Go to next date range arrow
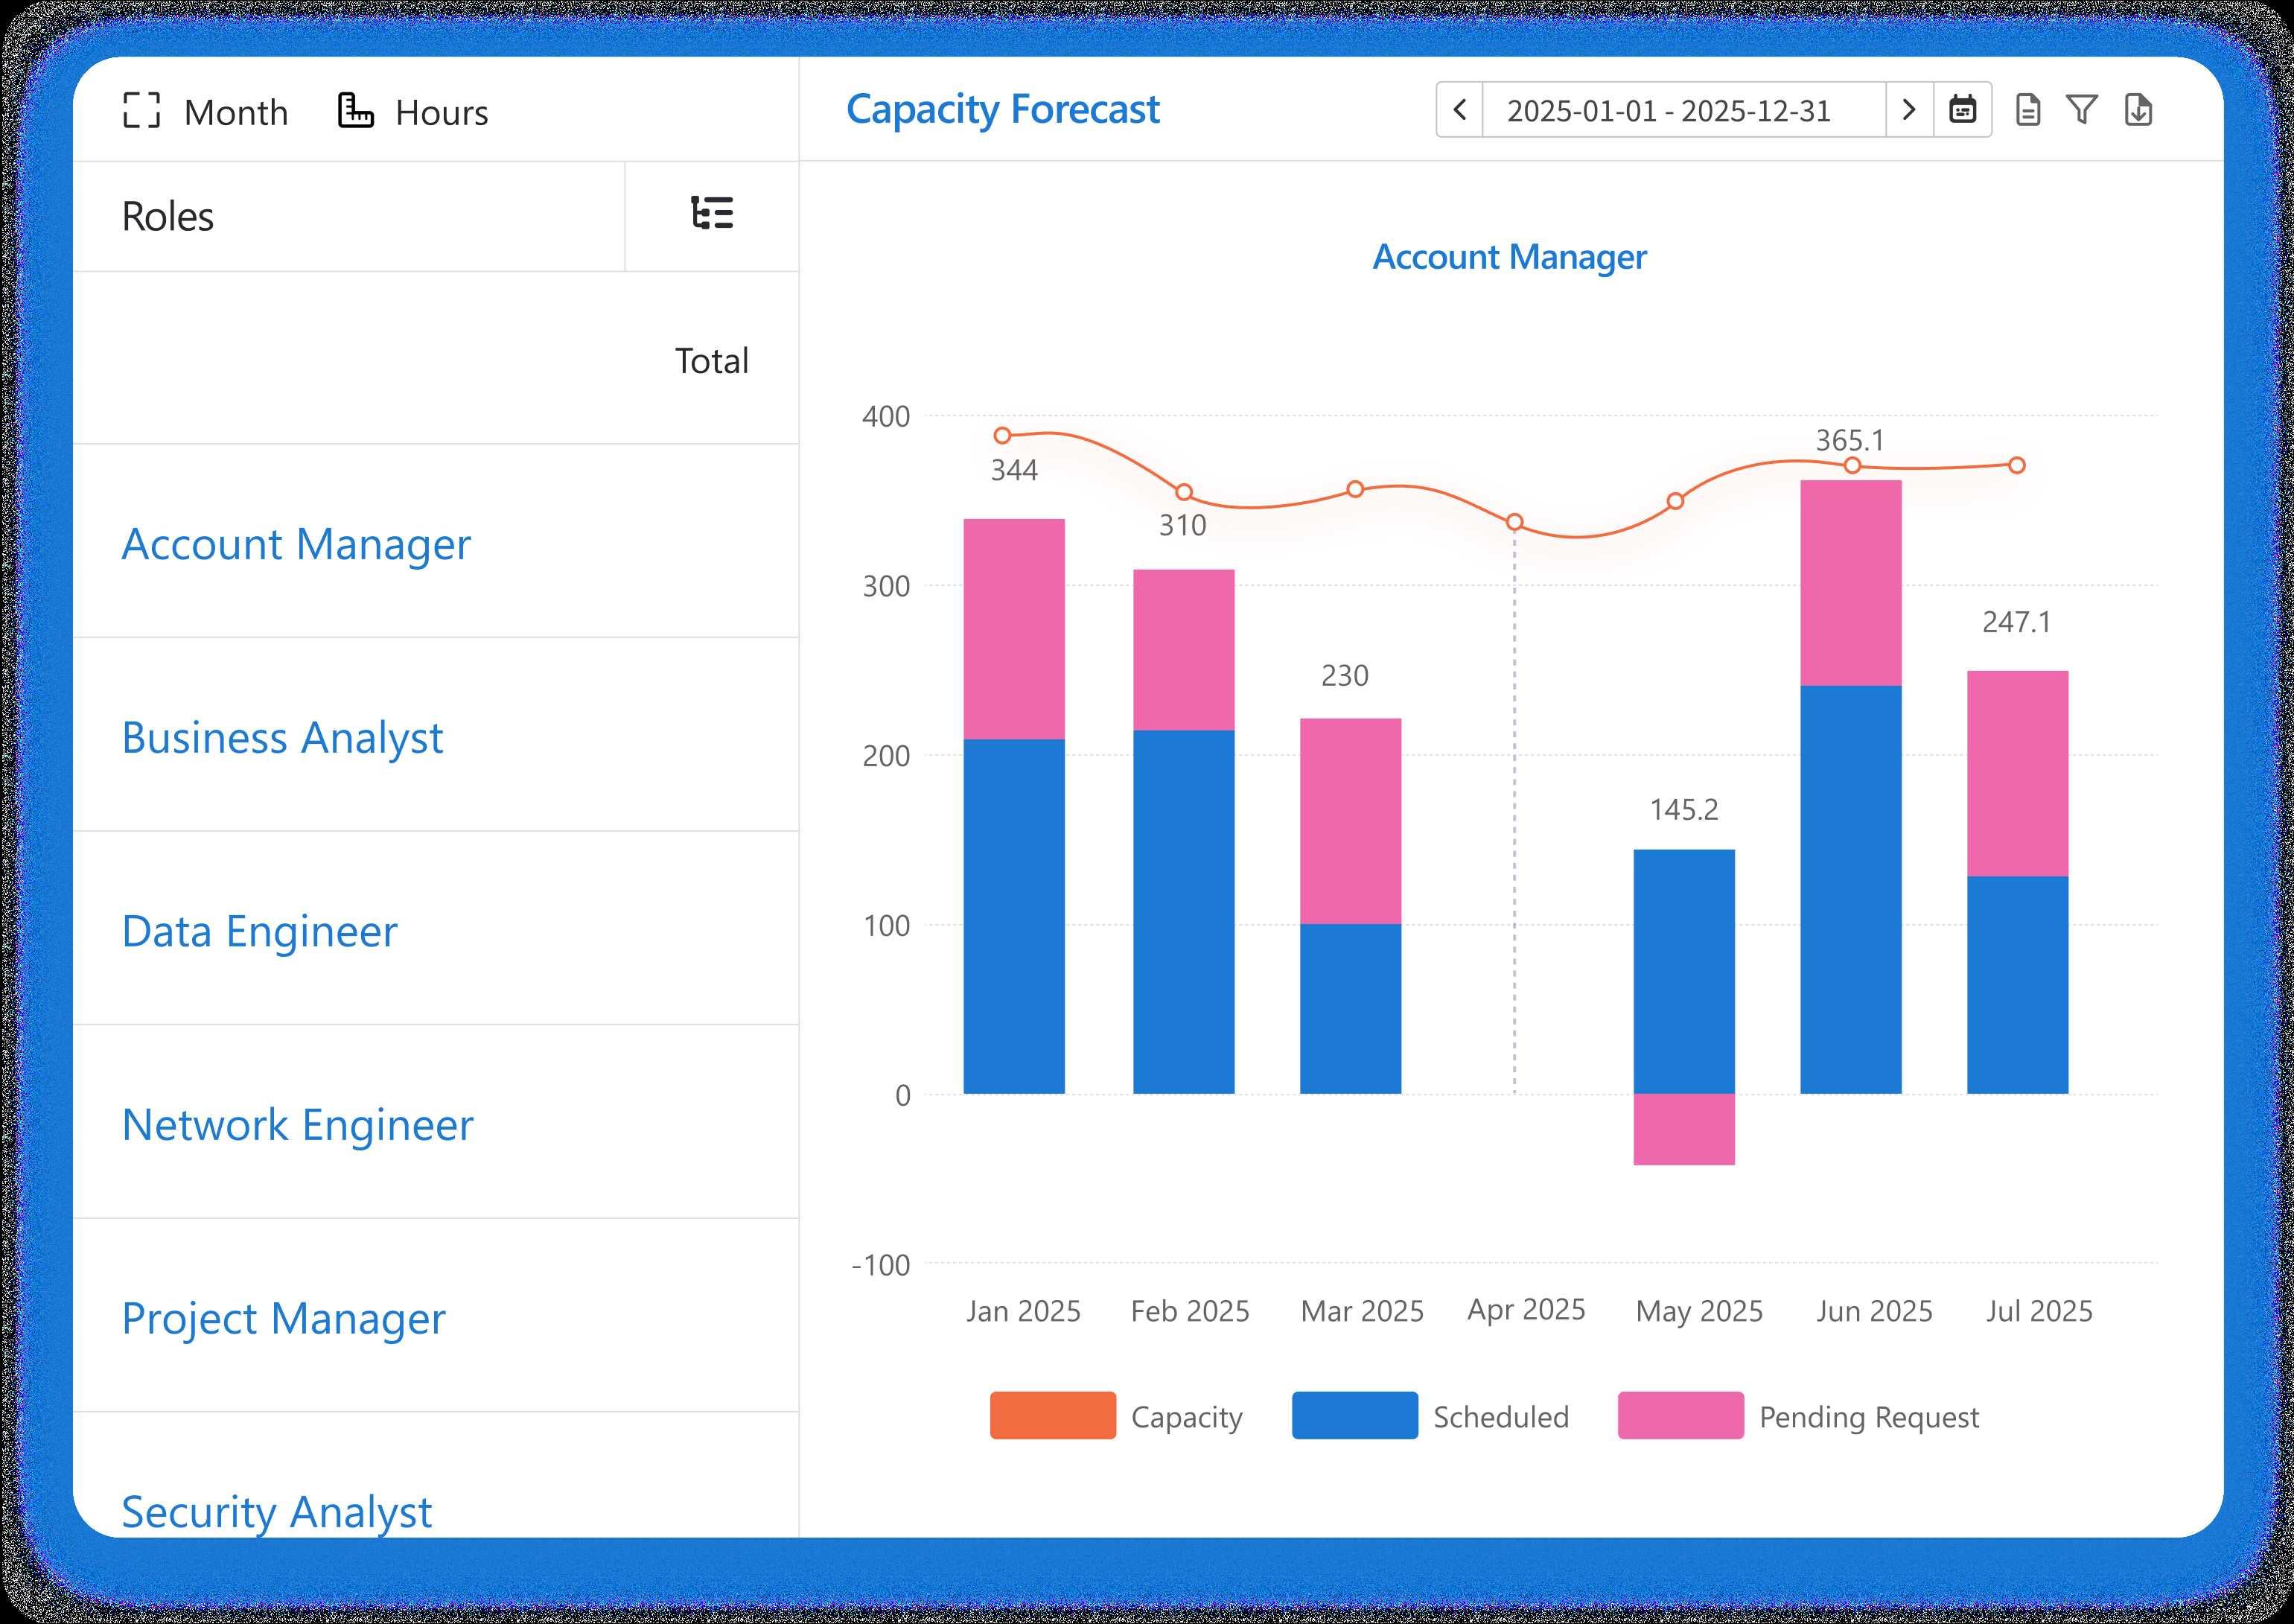The width and height of the screenshot is (2294, 1624). click(x=1908, y=110)
